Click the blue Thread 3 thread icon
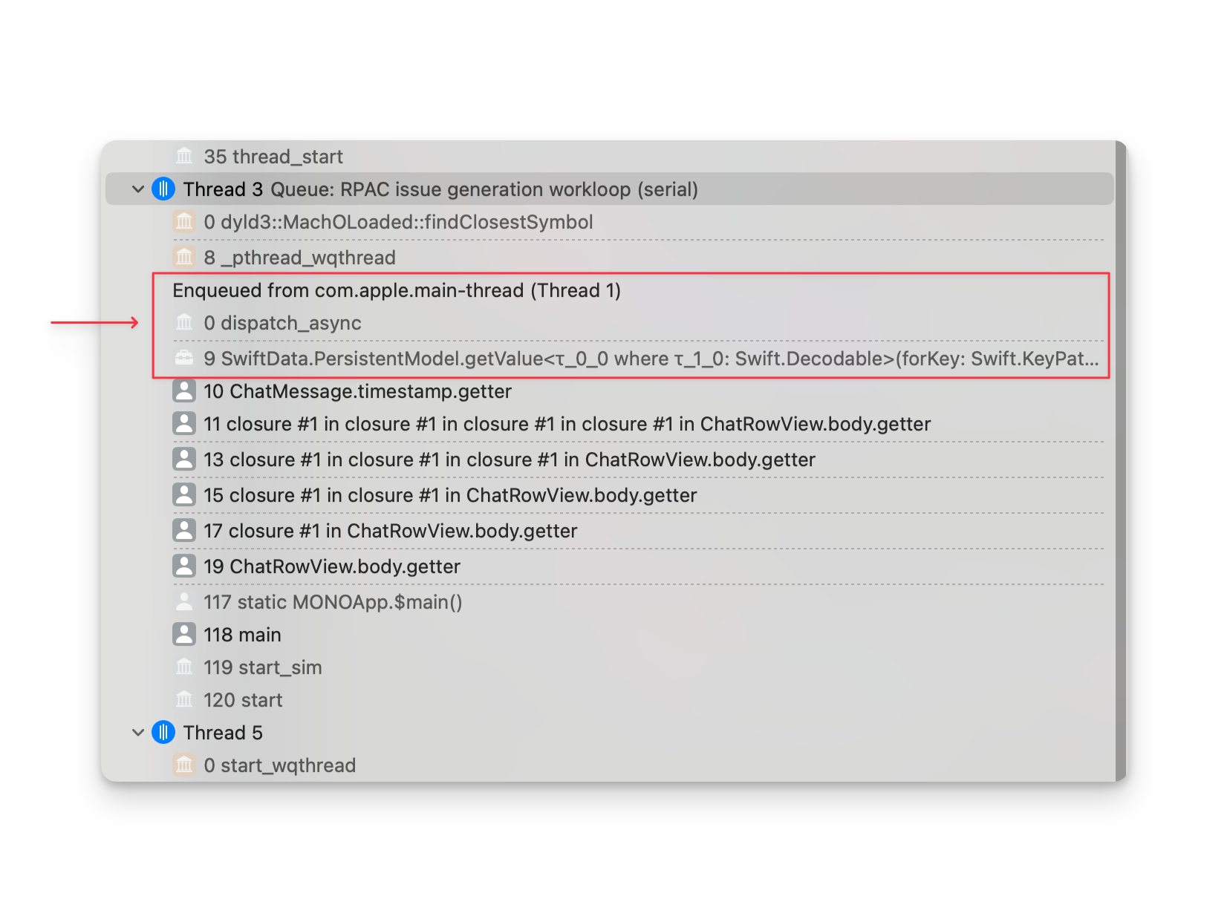 163,189
